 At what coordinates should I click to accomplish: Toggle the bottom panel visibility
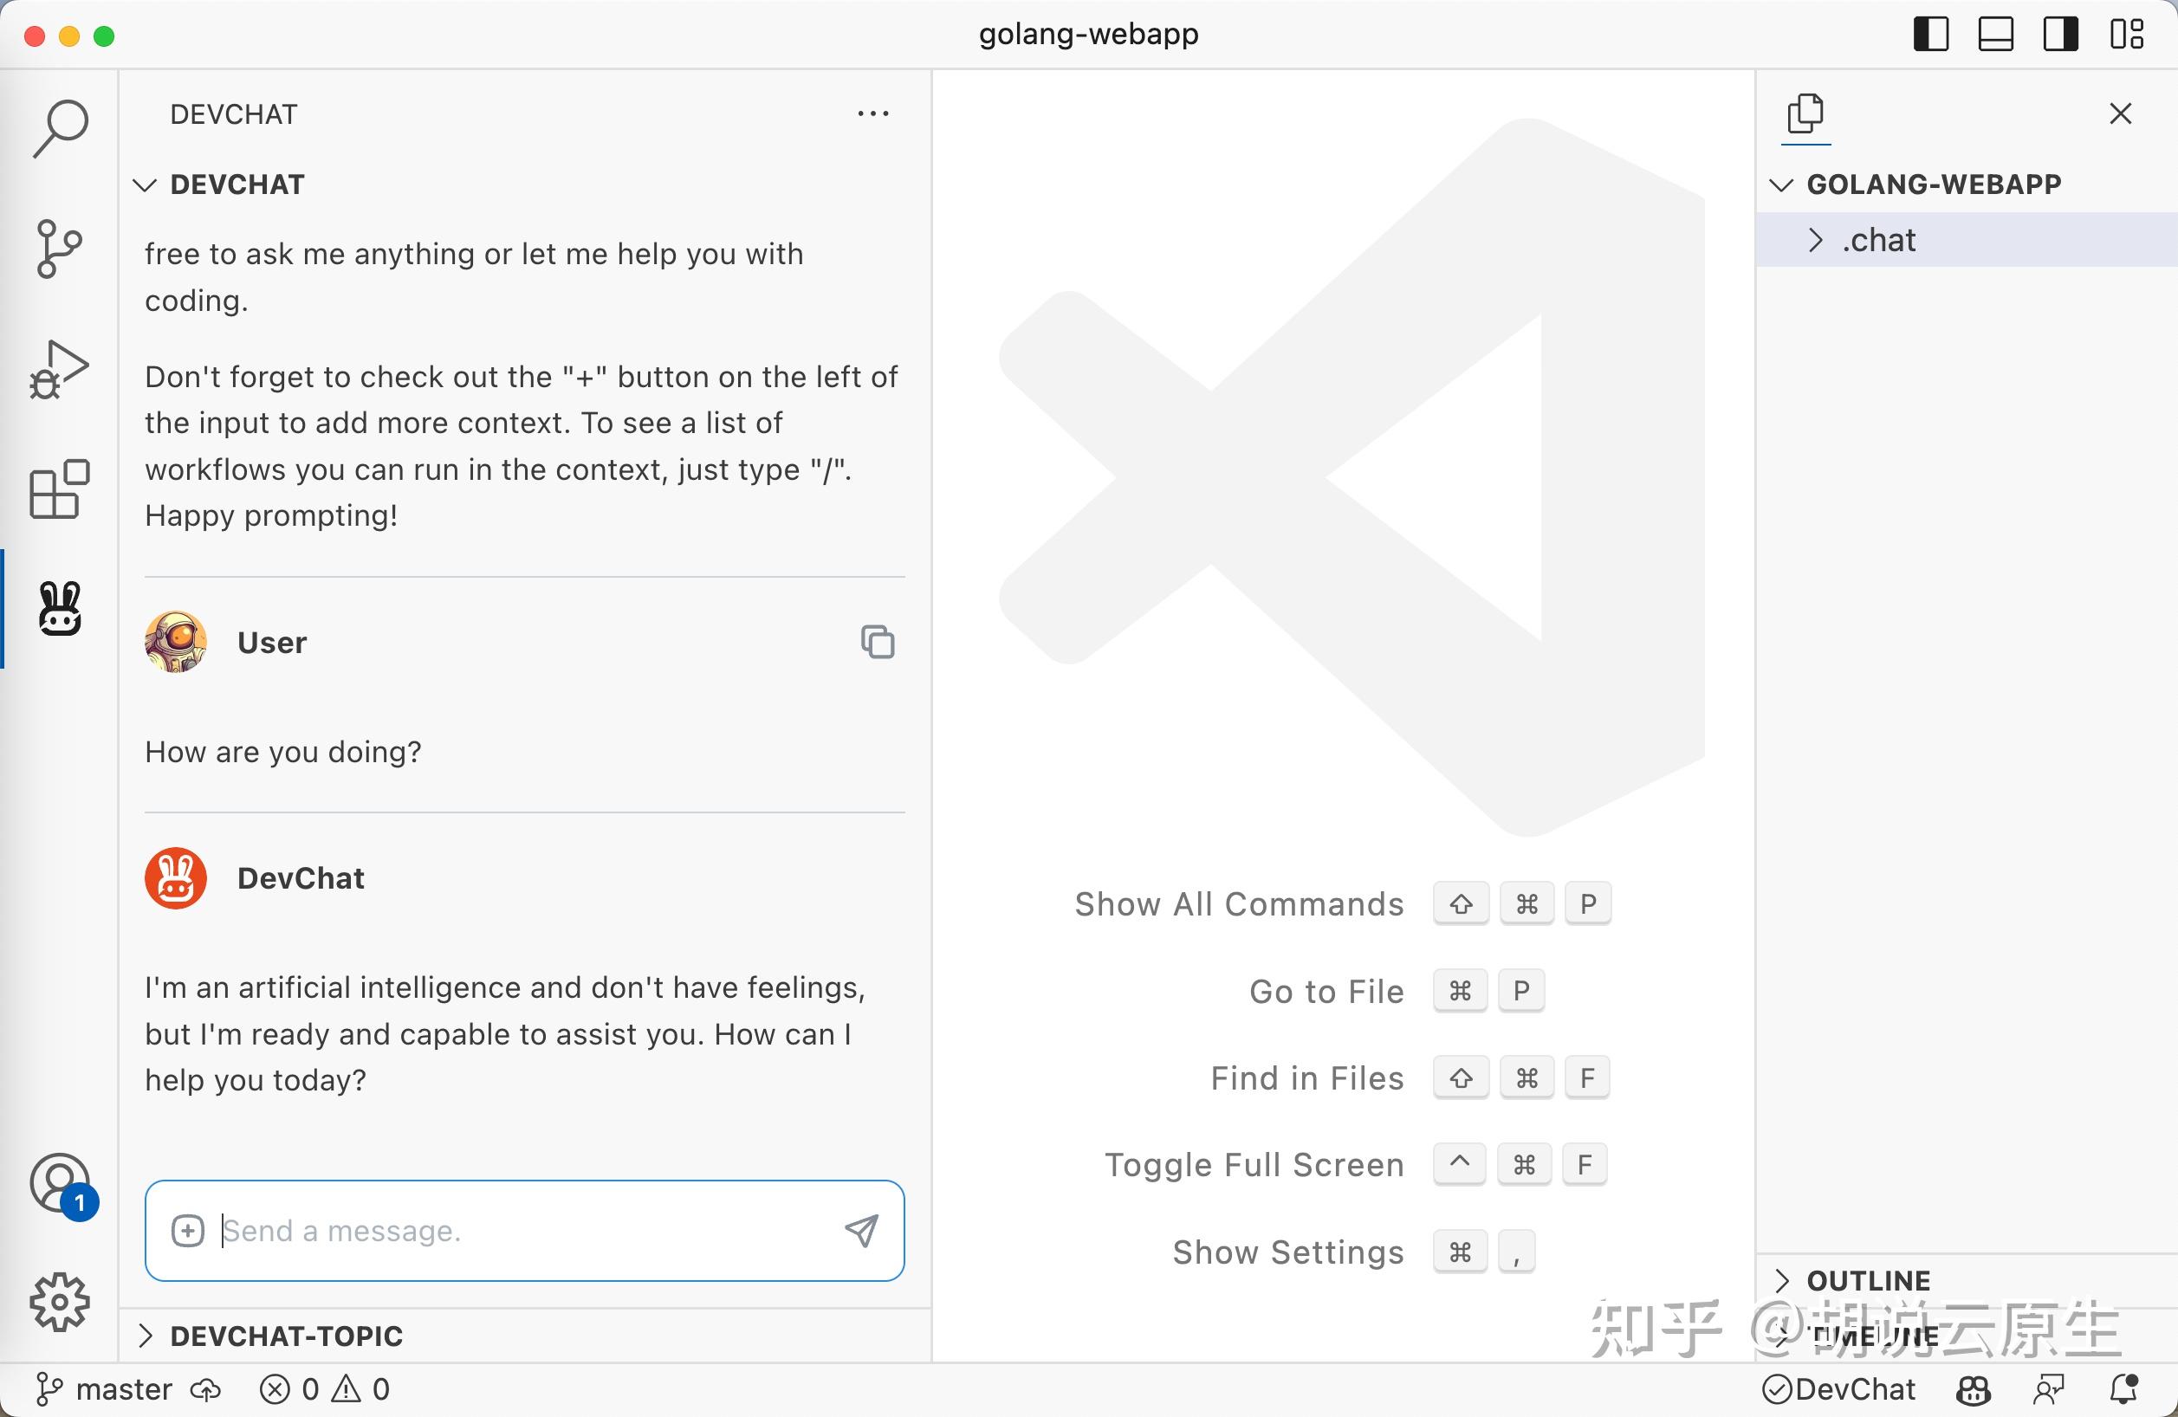[1995, 35]
